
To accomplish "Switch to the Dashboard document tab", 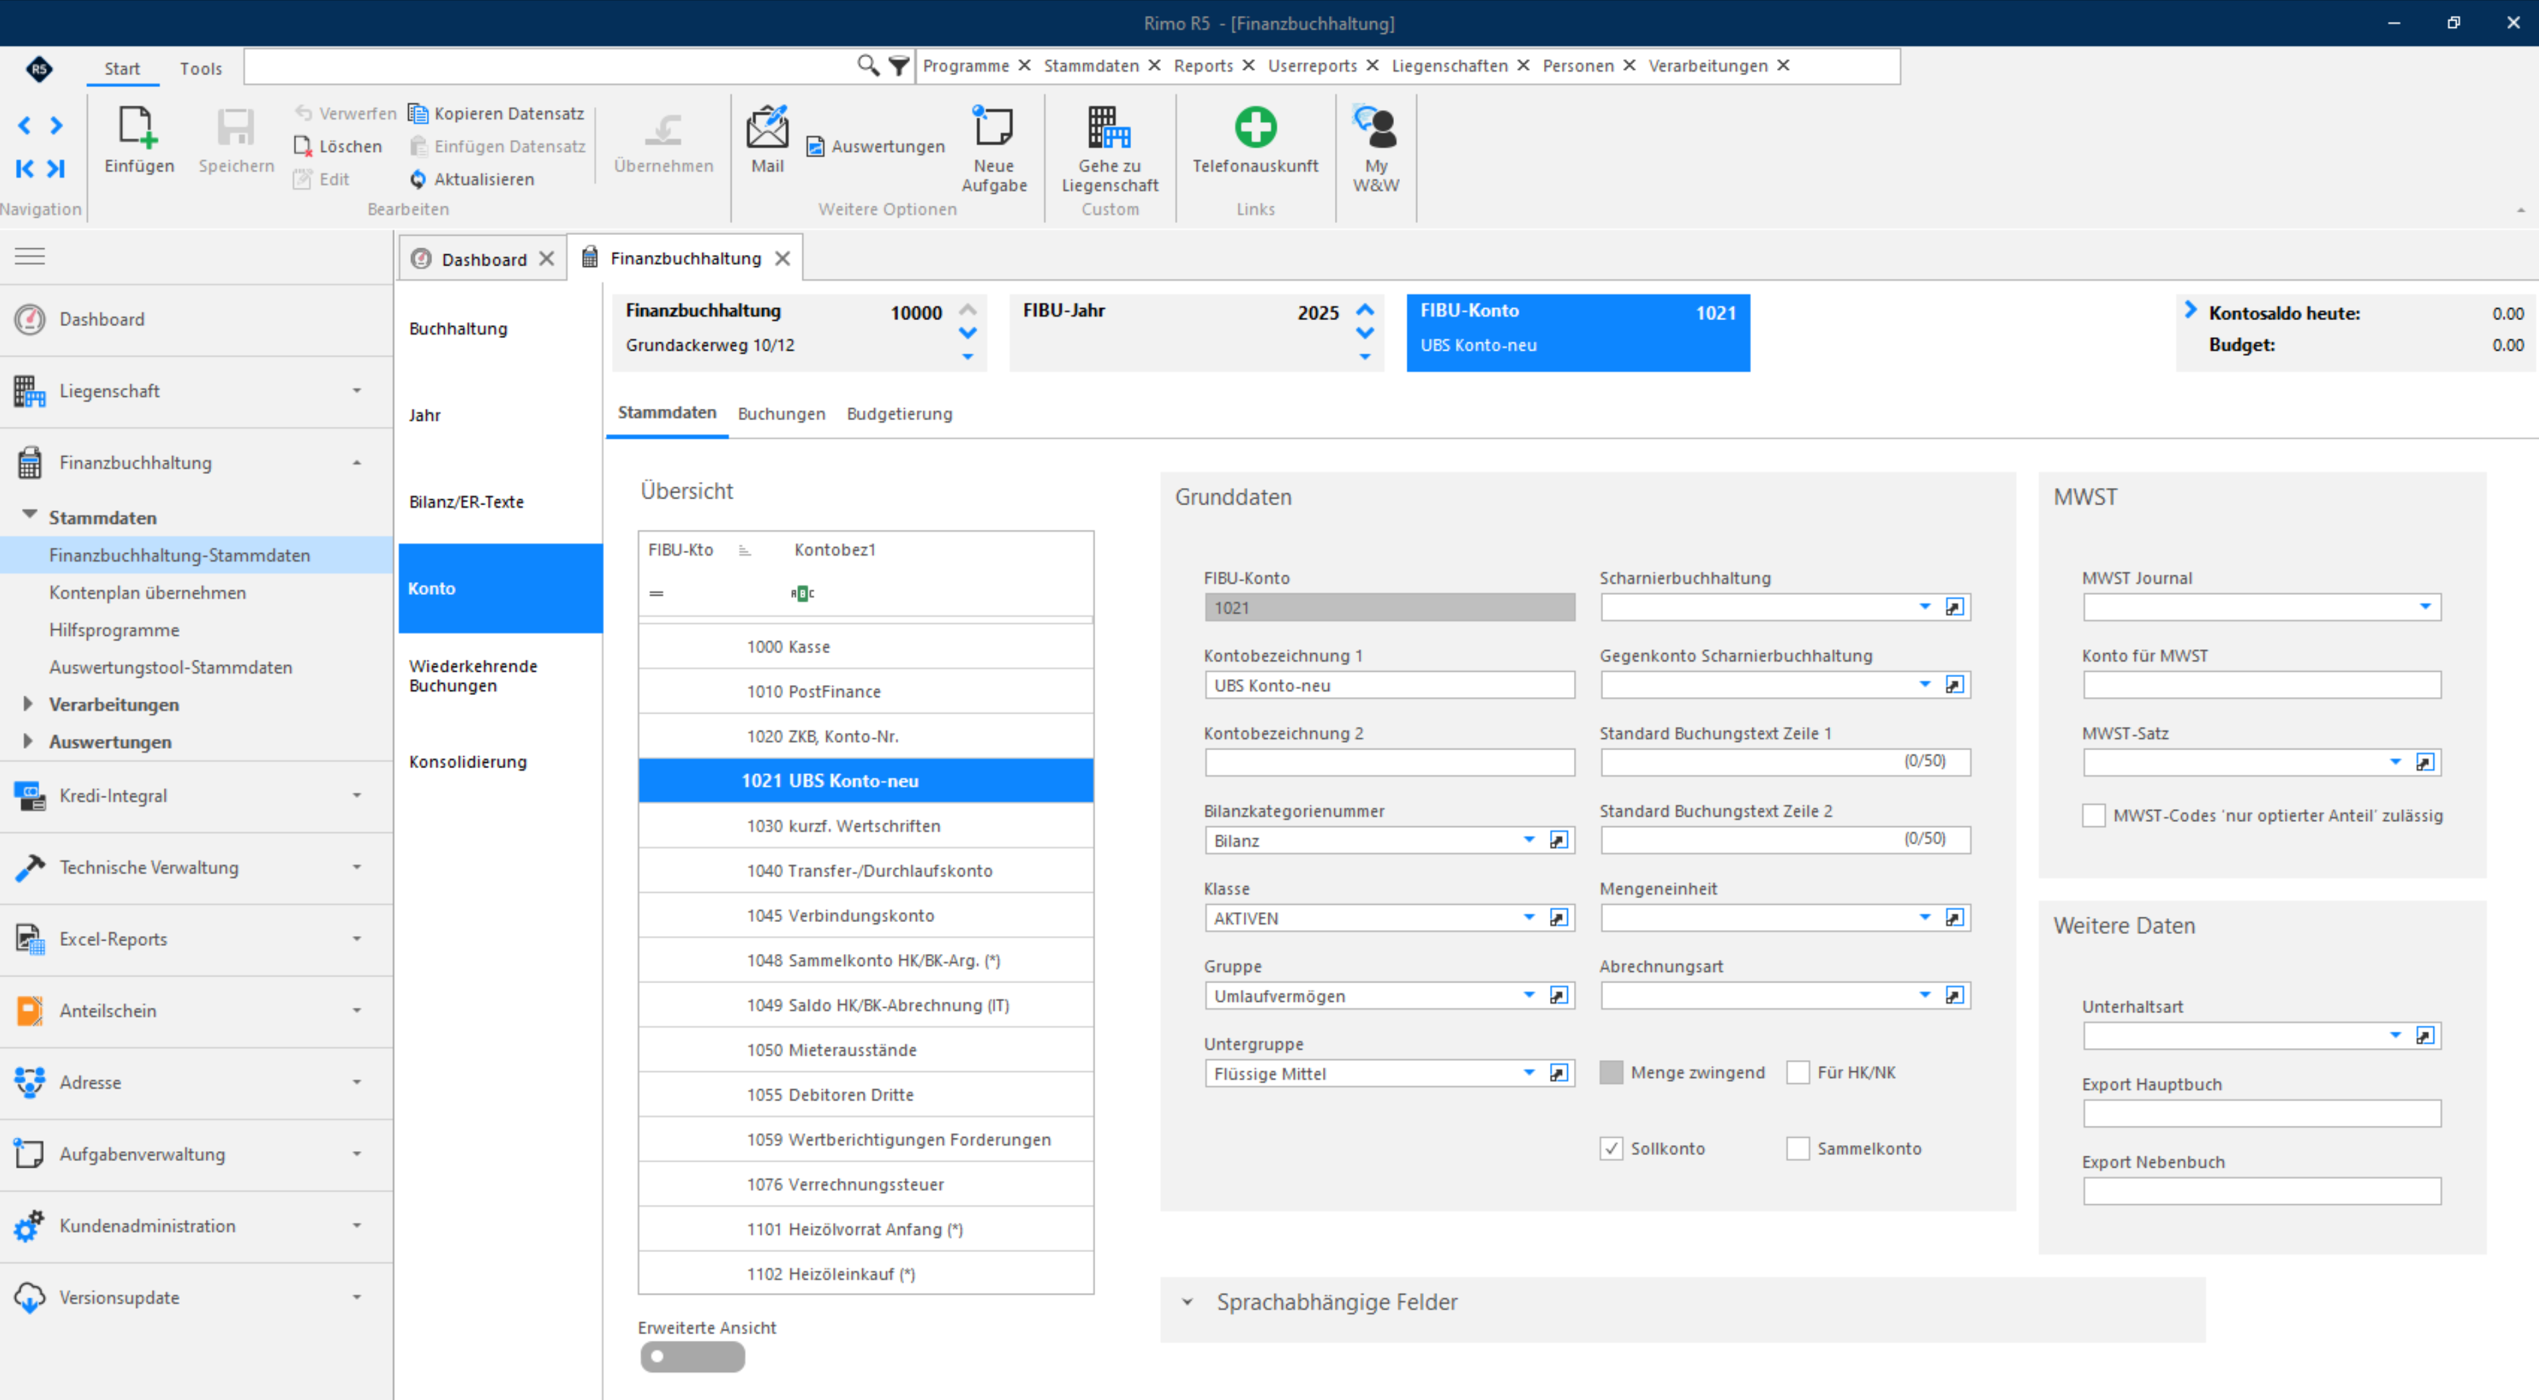I will point(484,258).
